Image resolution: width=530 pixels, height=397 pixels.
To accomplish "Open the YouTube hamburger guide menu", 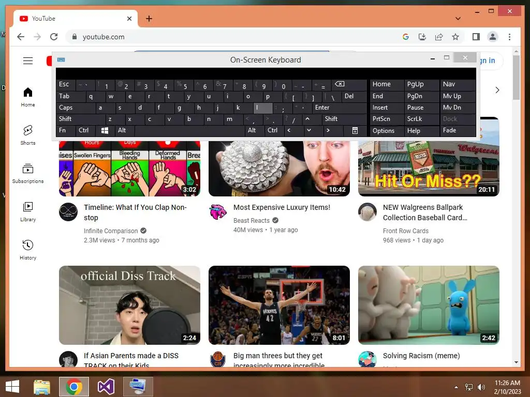I will tap(28, 61).
